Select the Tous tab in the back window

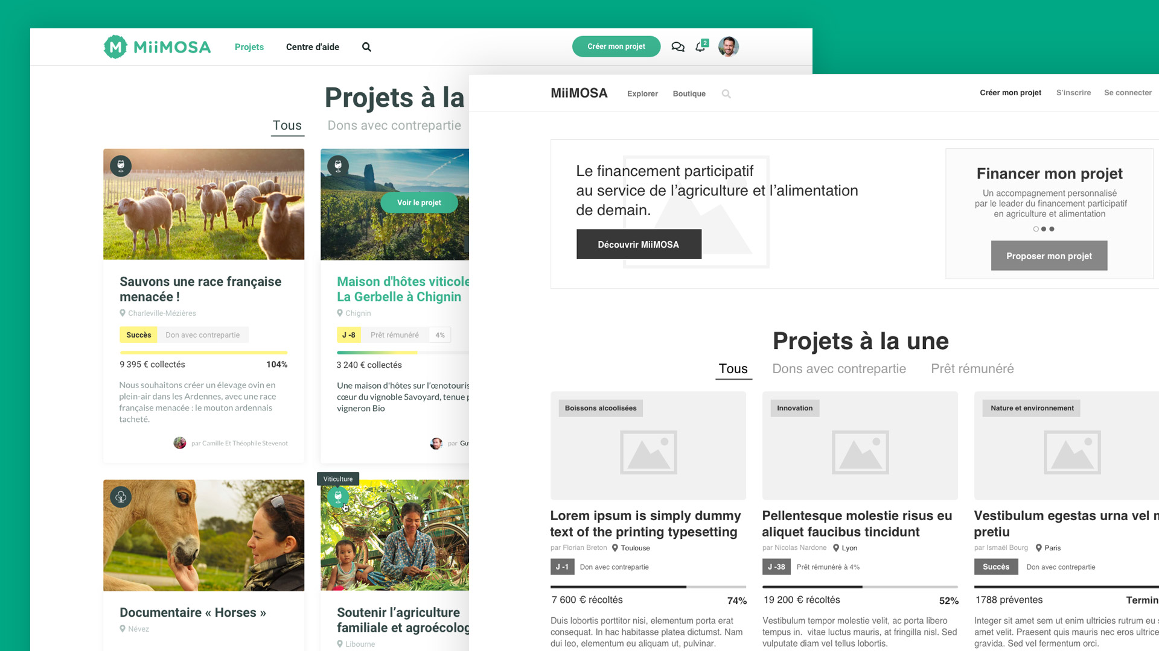pyautogui.click(x=287, y=126)
